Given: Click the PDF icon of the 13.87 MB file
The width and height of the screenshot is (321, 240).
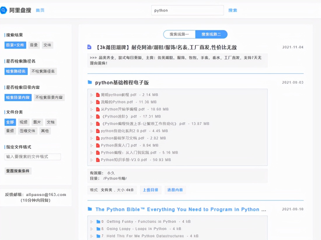Looking at the screenshot, I should tap(98, 124).
